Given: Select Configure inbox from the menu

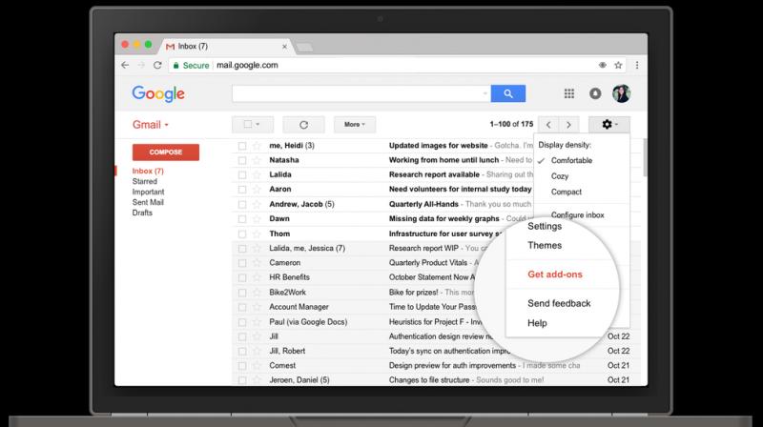Looking at the screenshot, I should pyautogui.click(x=578, y=214).
